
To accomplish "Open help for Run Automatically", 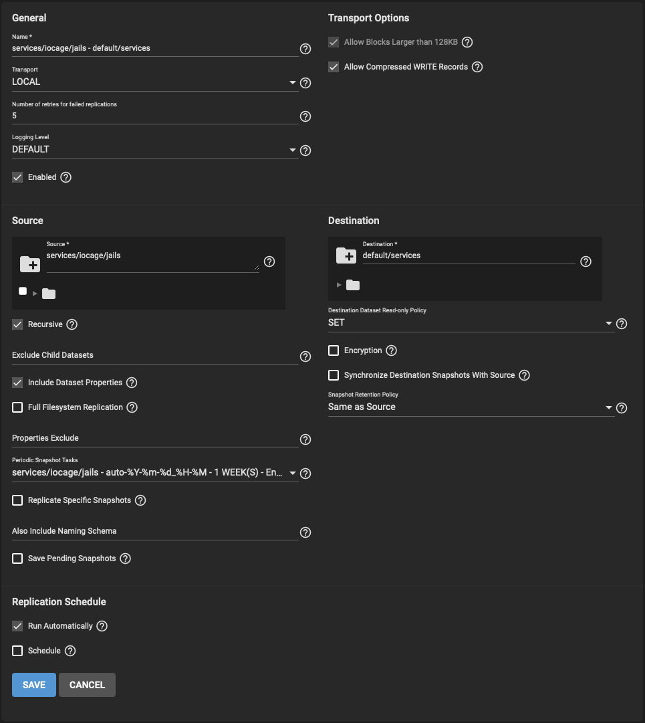I will [102, 626].
